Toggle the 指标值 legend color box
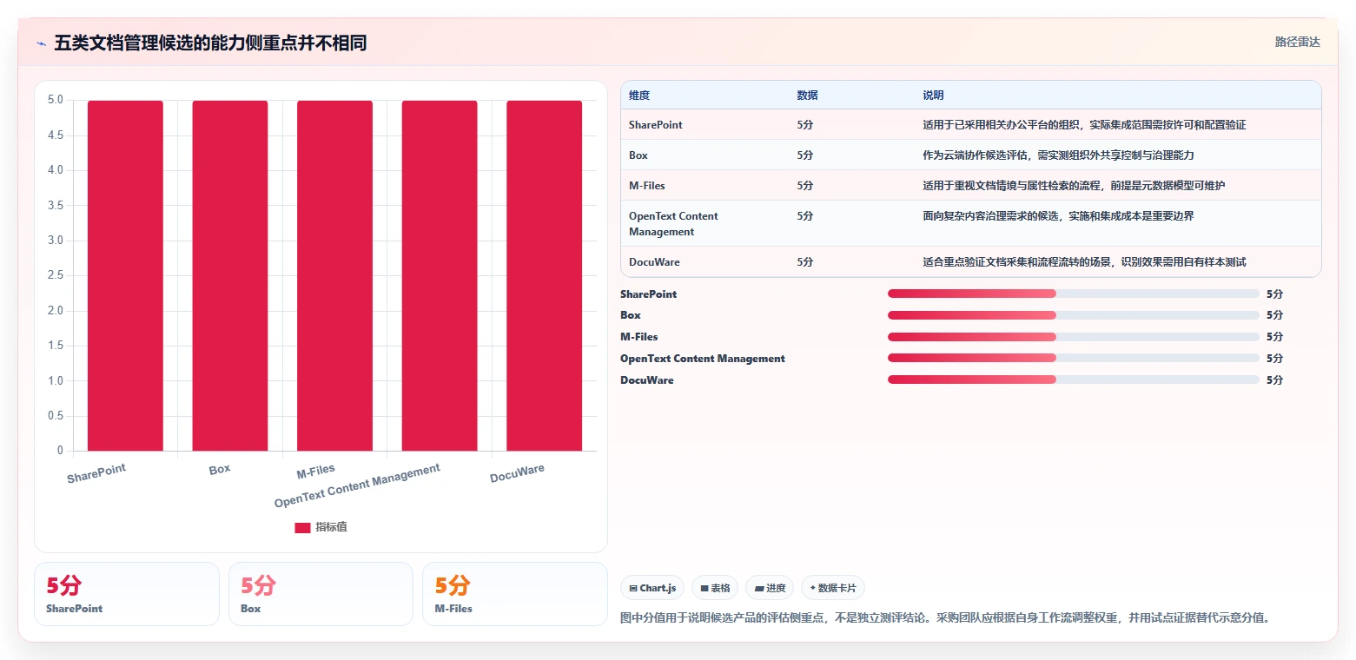The height and width of the screenshot is (660, 1356). point(302,528)
